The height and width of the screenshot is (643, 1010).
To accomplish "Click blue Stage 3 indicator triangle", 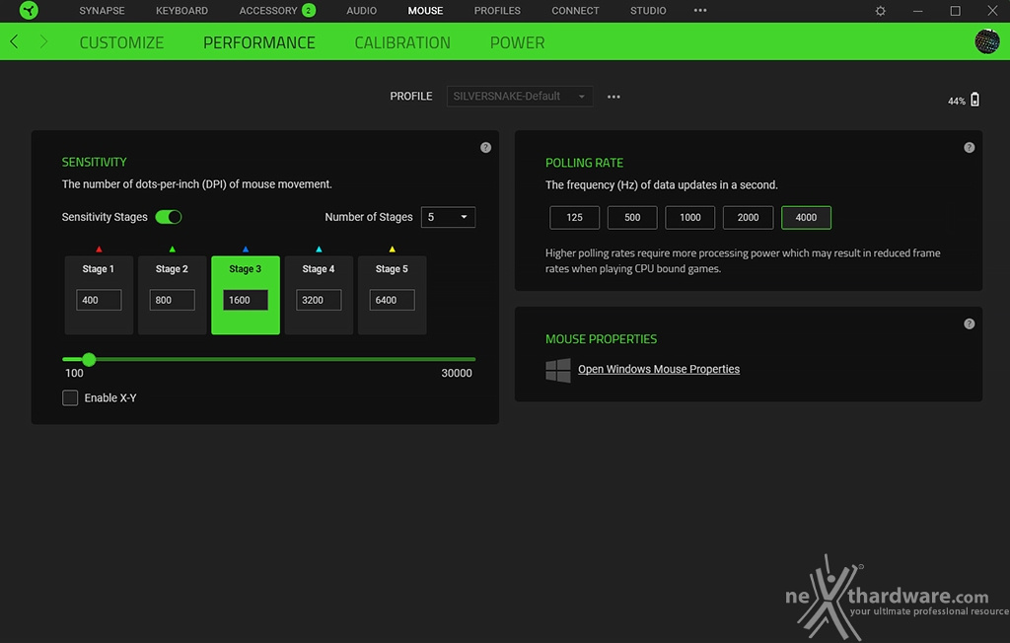I will 246,249.
